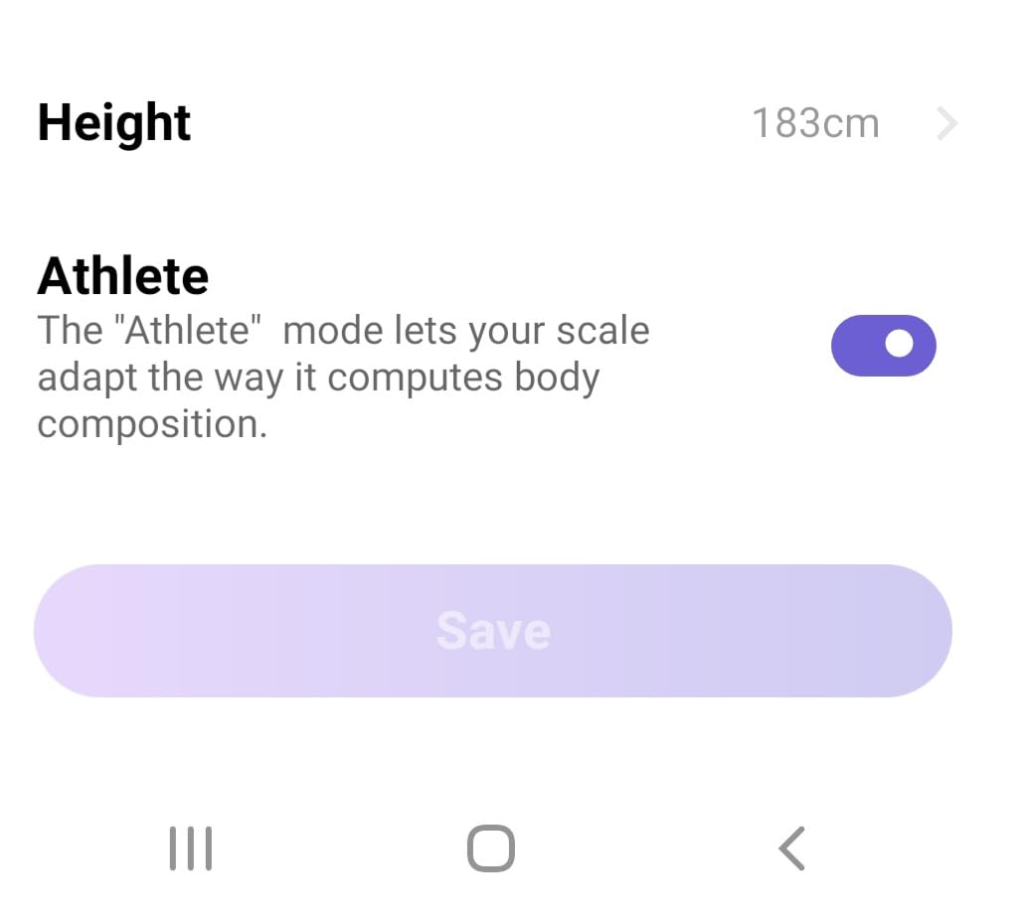Viewport: 1030px width, 918px height.
Task: Tap the Athlete mode description text
Action: [344, 377]
